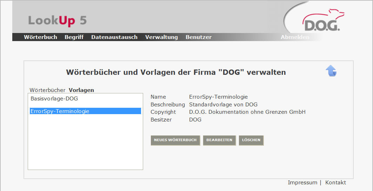373x191 pixels.
Task: Open the Verwaltung menu
Action: coord(161,37)
